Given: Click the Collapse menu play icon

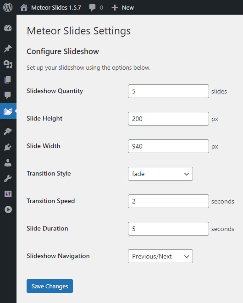Looking at the screenshot, I should tap(8, 209).
